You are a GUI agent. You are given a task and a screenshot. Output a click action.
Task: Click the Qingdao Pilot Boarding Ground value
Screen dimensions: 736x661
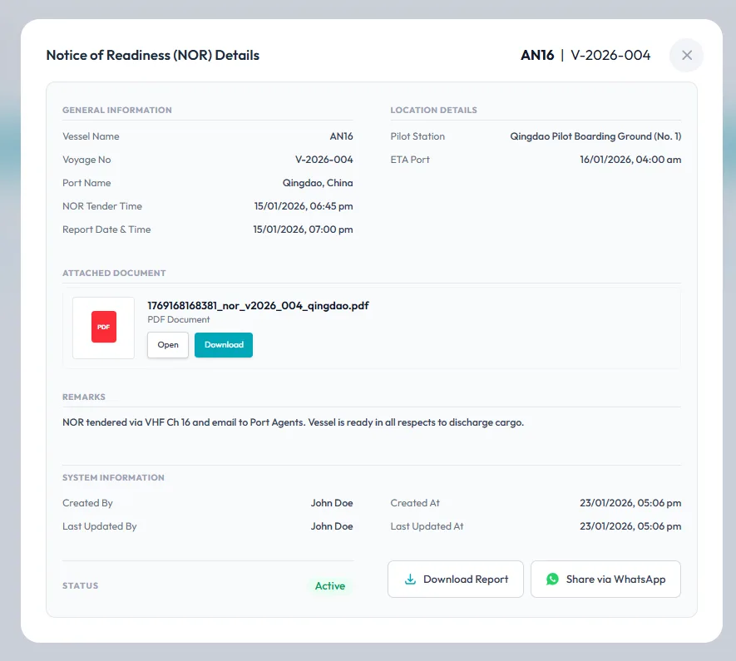pyautogui.click(x=595, y=136)
